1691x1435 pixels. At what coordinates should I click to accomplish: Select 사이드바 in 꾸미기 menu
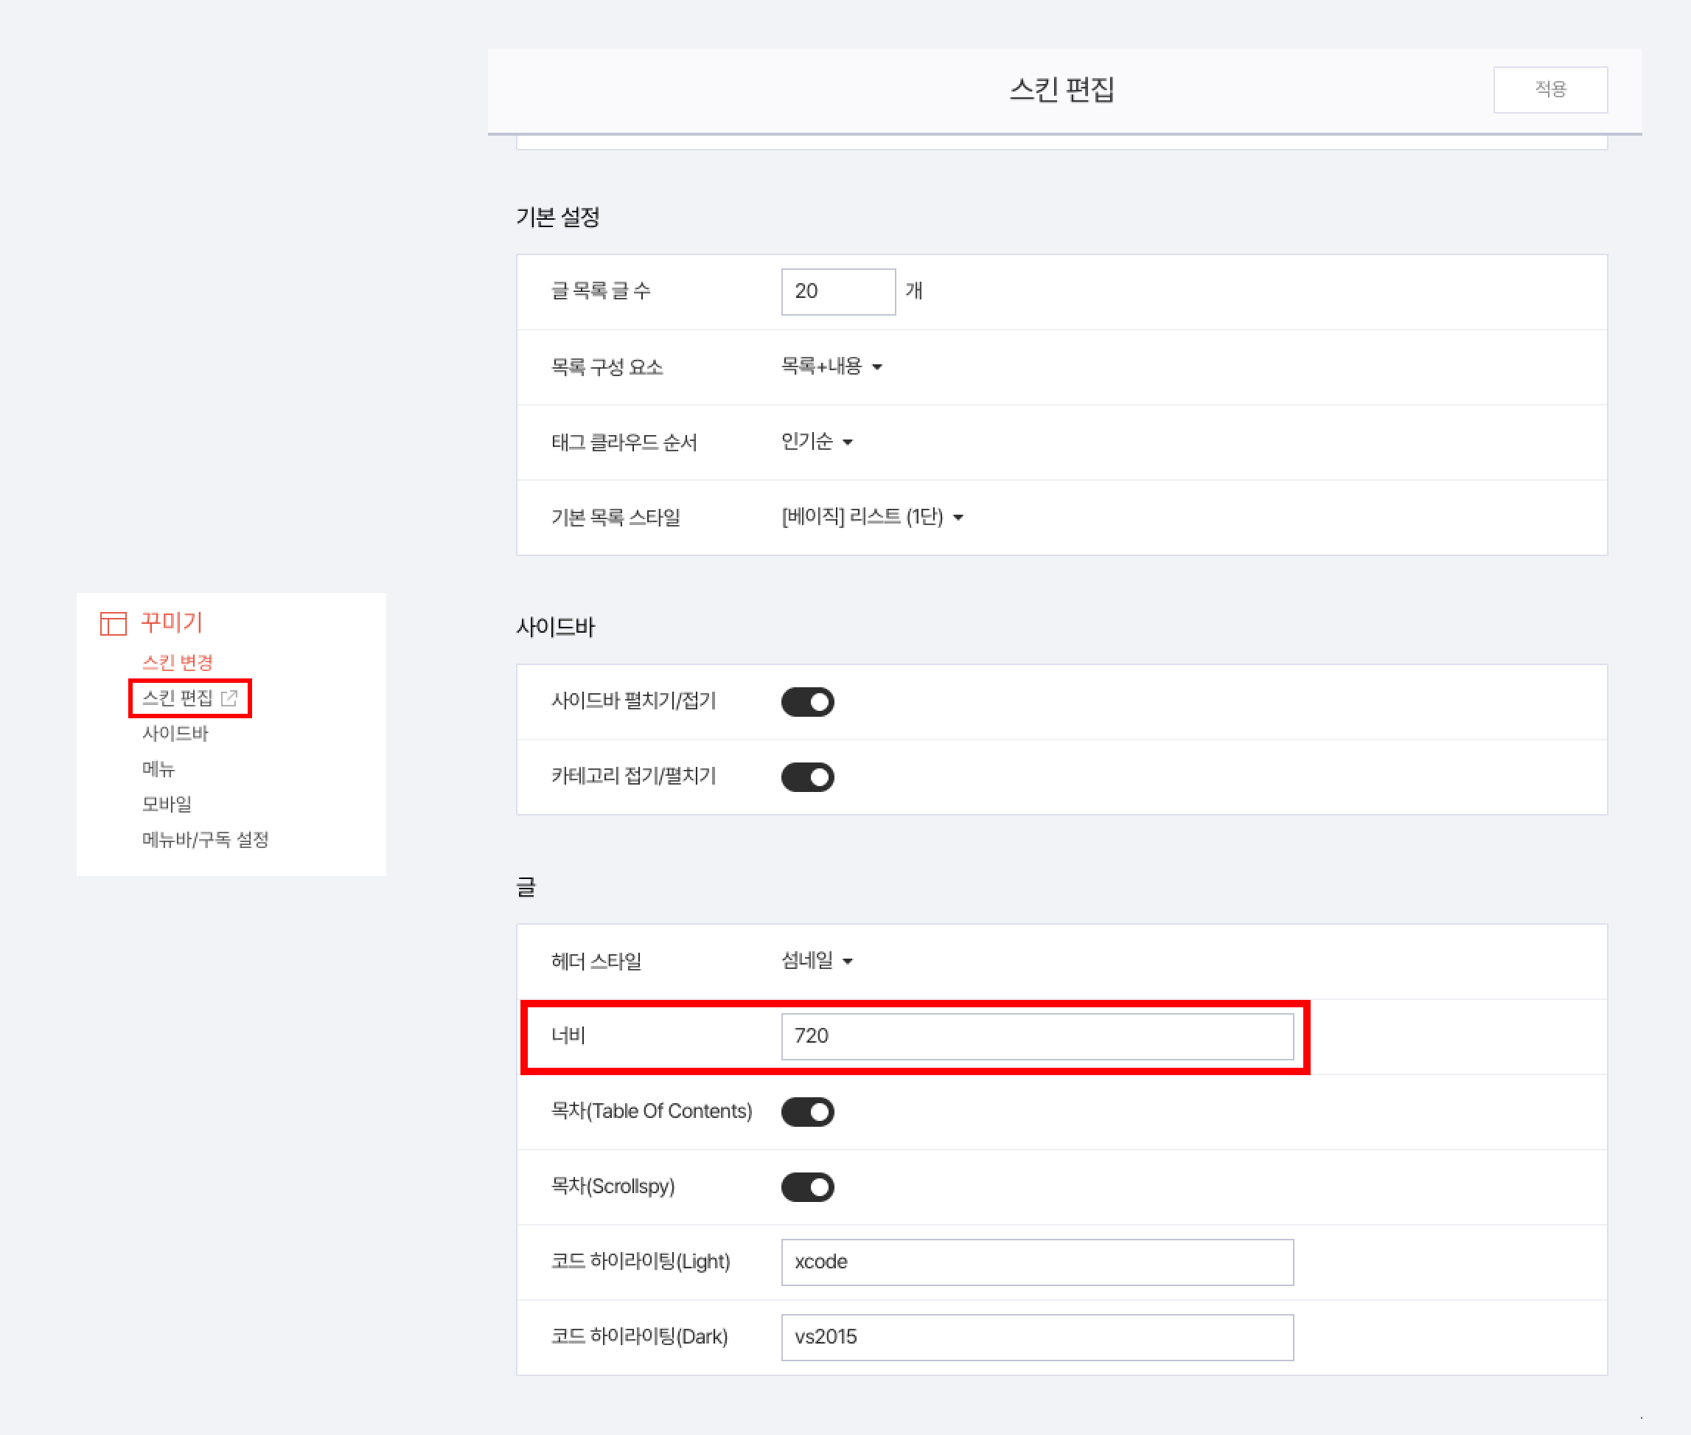pos(175,733)
